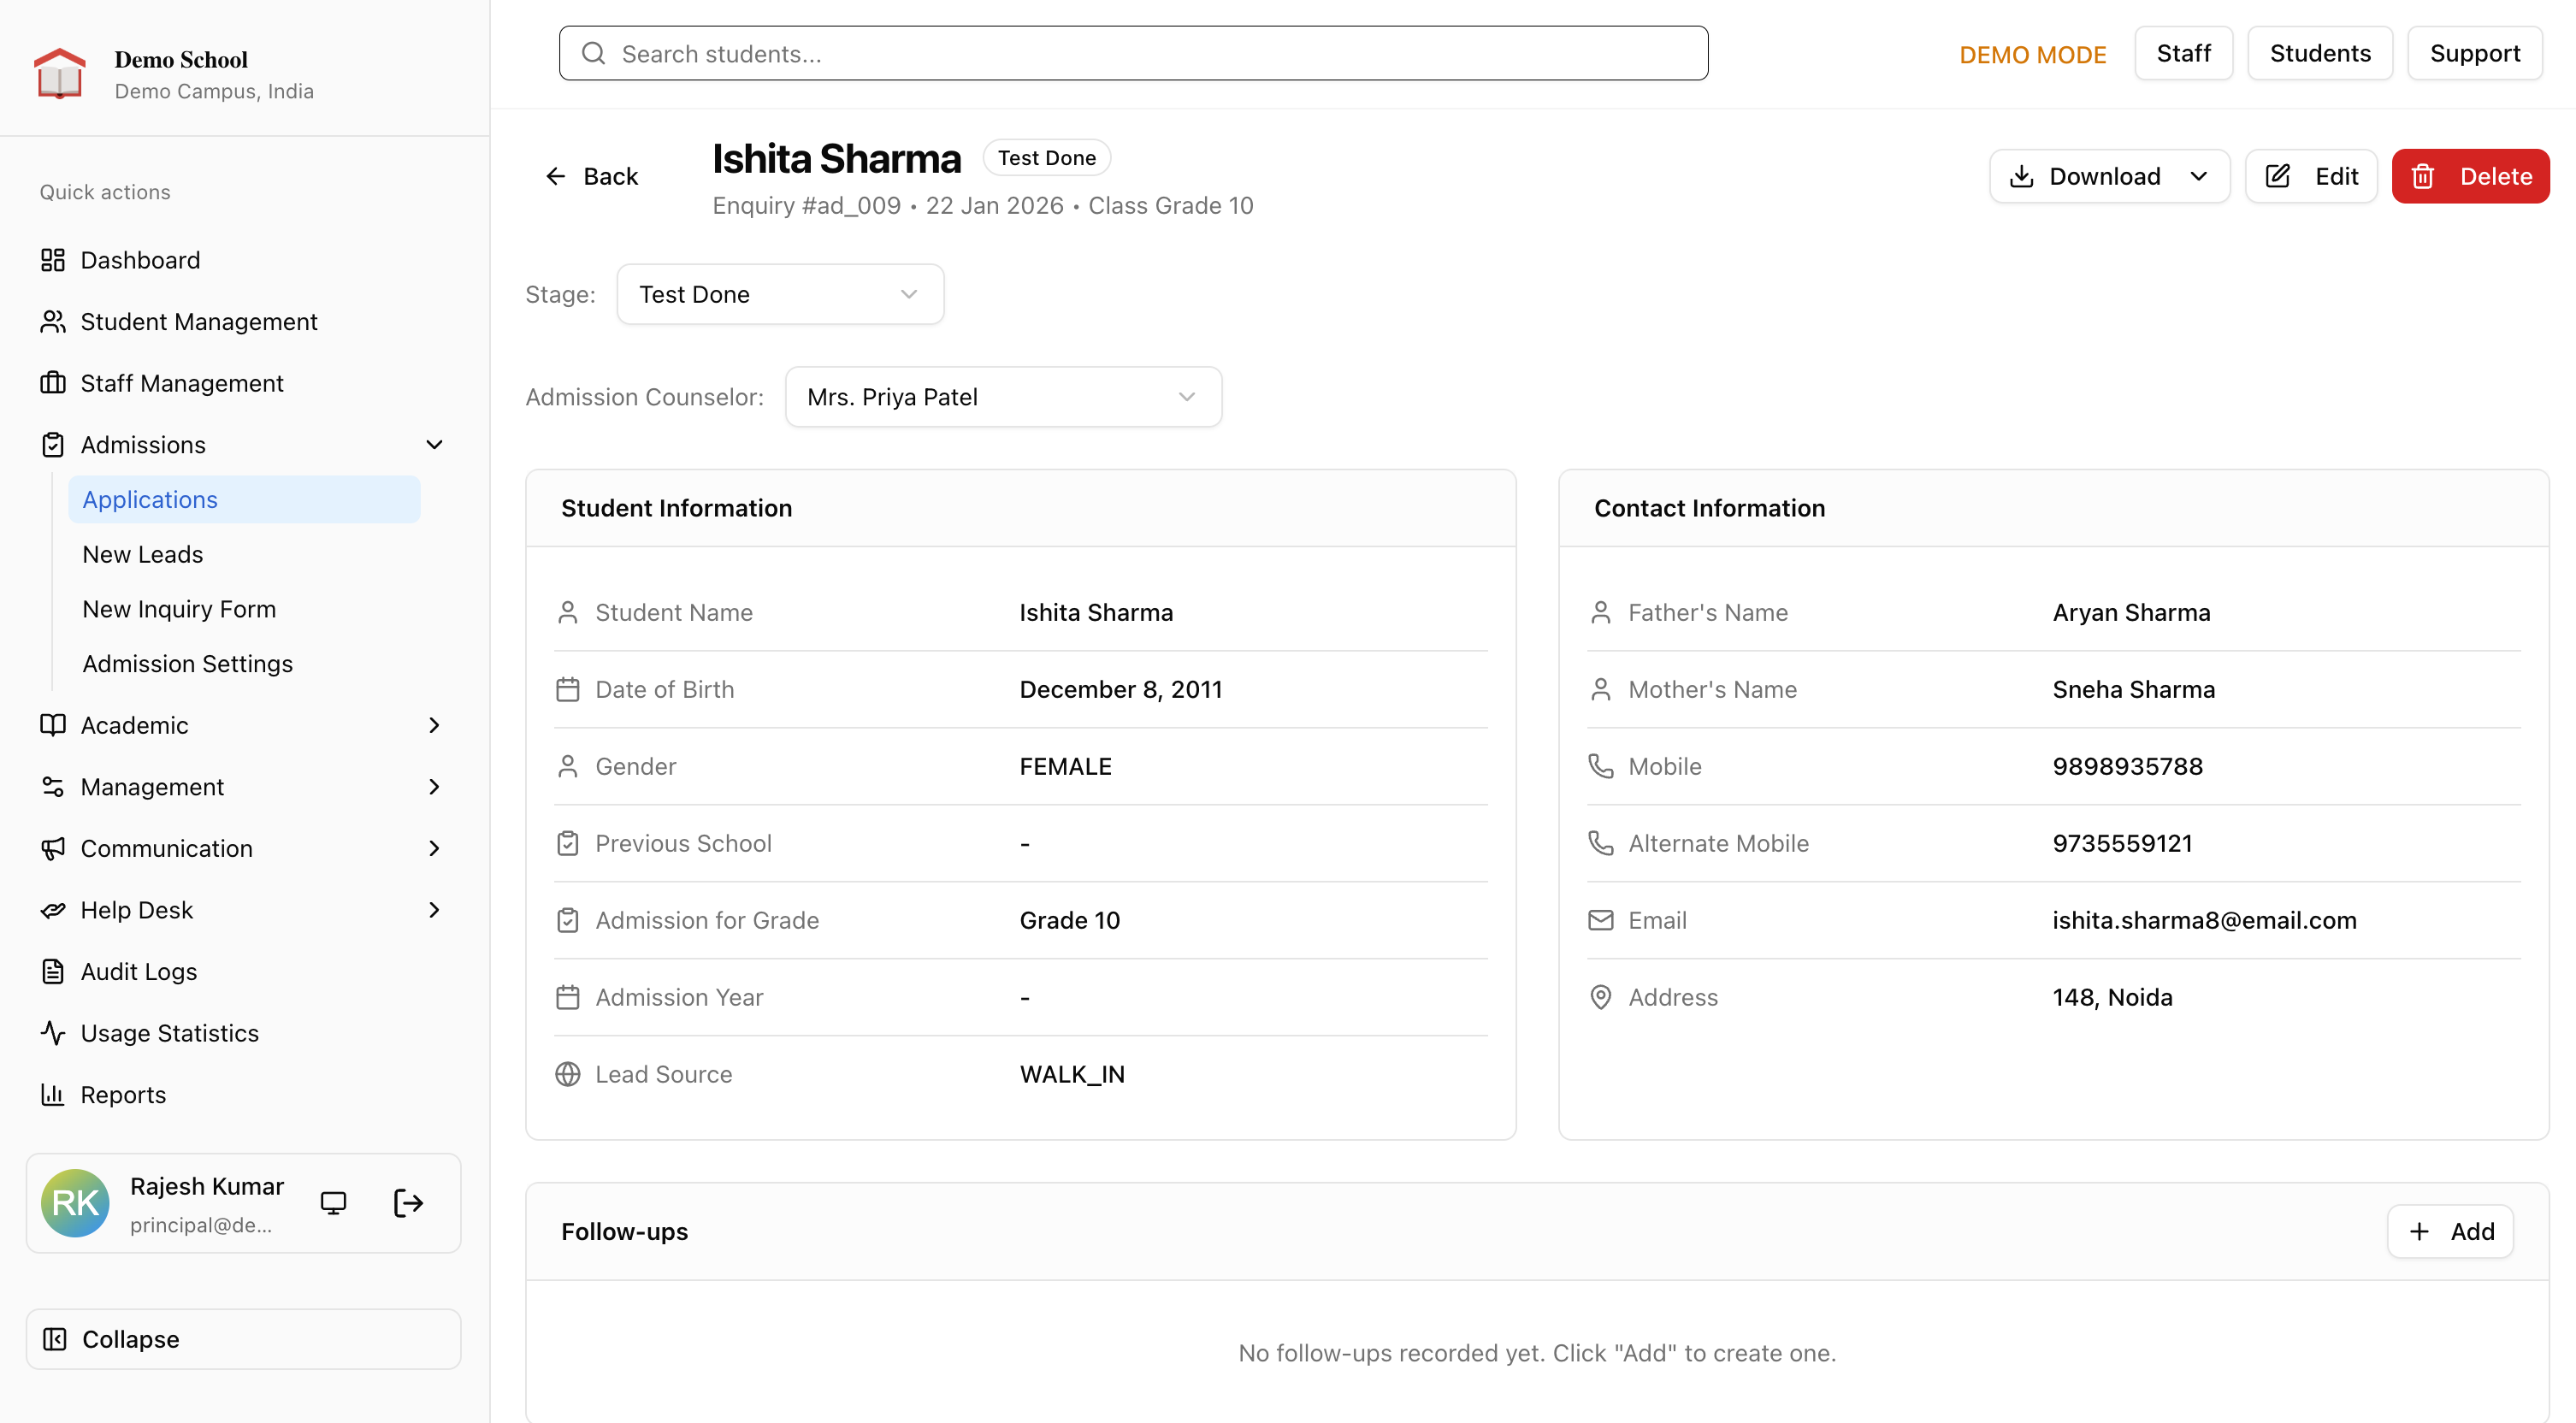The width and height of the screenshot is (2576, 1423).
Task: Click the Dashboard grid icon in sidebar
Action: (53, 260)
